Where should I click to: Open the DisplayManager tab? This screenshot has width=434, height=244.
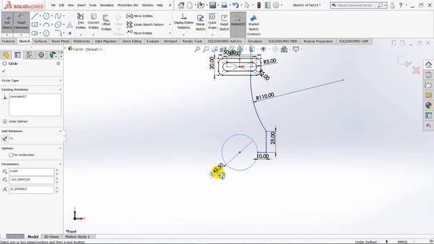[53, 55]
